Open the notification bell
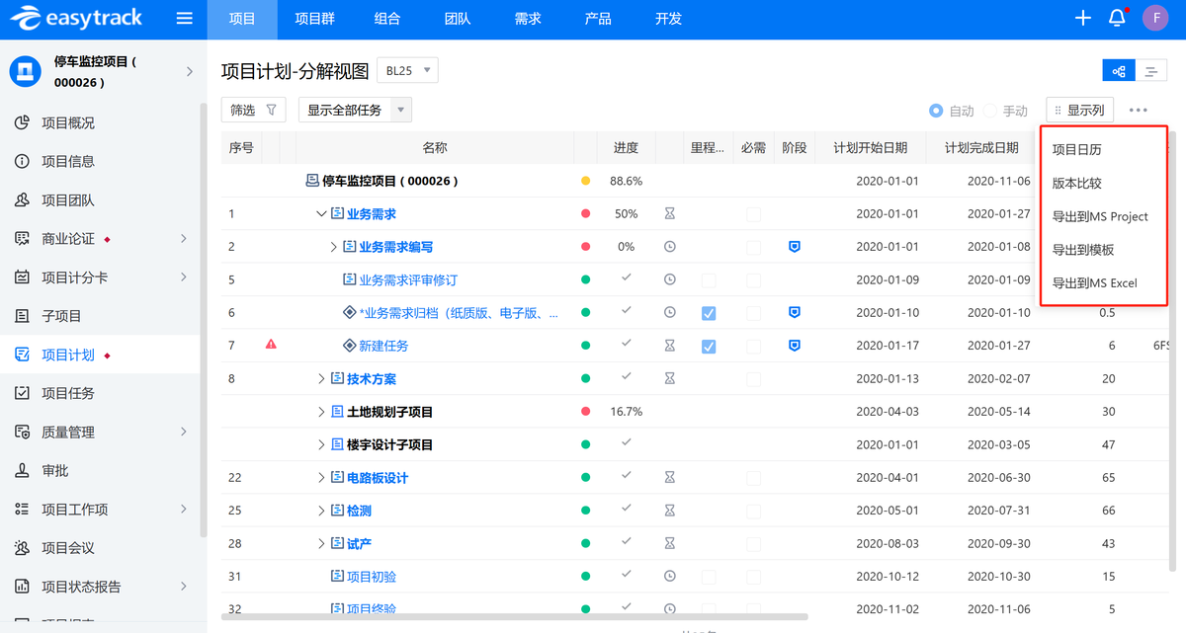Screen dimensions: 1186x633 [1117, 18]
